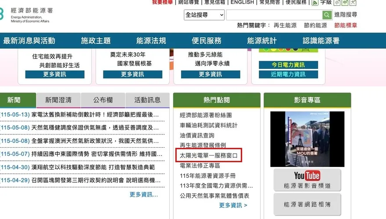
Task: Switch to ENGLISH version
Action: (242, 2)
